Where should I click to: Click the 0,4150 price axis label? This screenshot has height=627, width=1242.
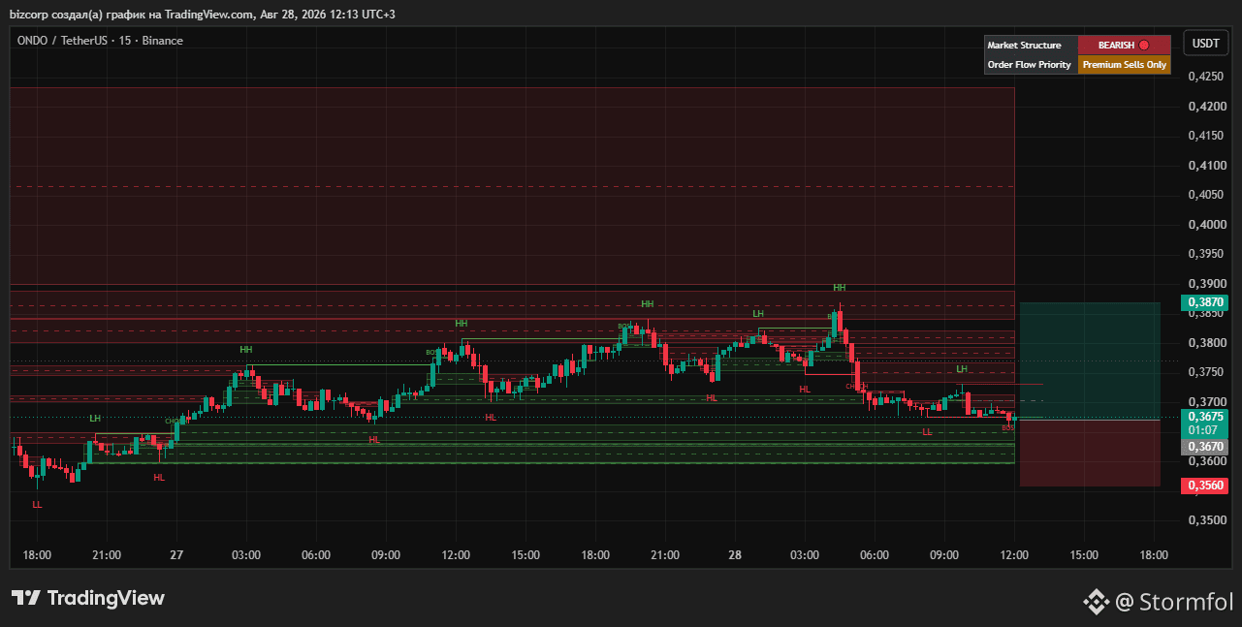point(1207,136)
